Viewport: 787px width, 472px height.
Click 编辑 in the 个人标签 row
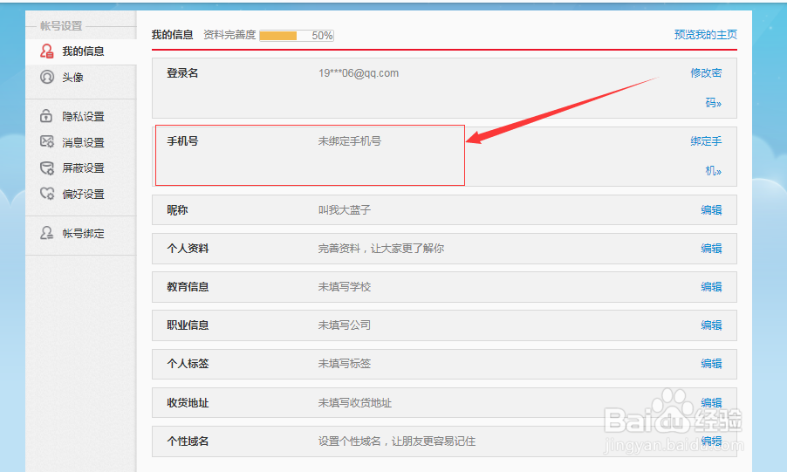point(711,364)
